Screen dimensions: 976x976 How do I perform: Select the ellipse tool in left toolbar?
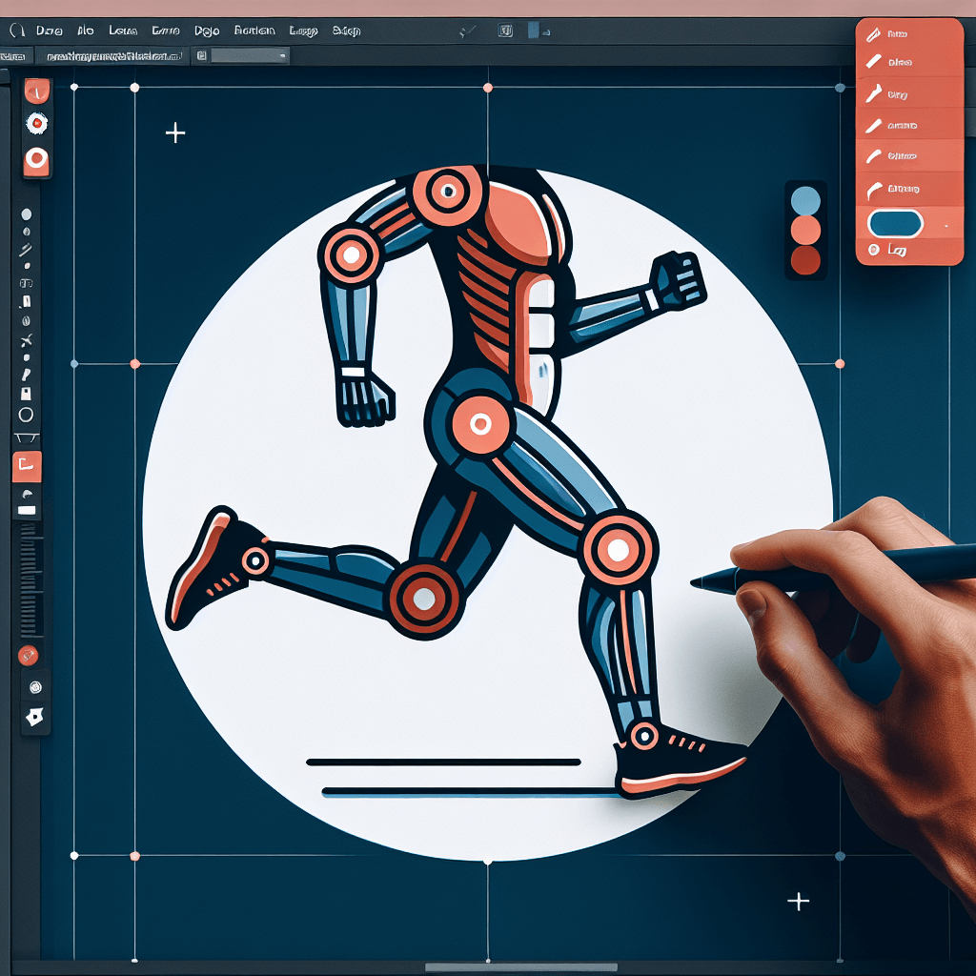[x=26, y=415]
